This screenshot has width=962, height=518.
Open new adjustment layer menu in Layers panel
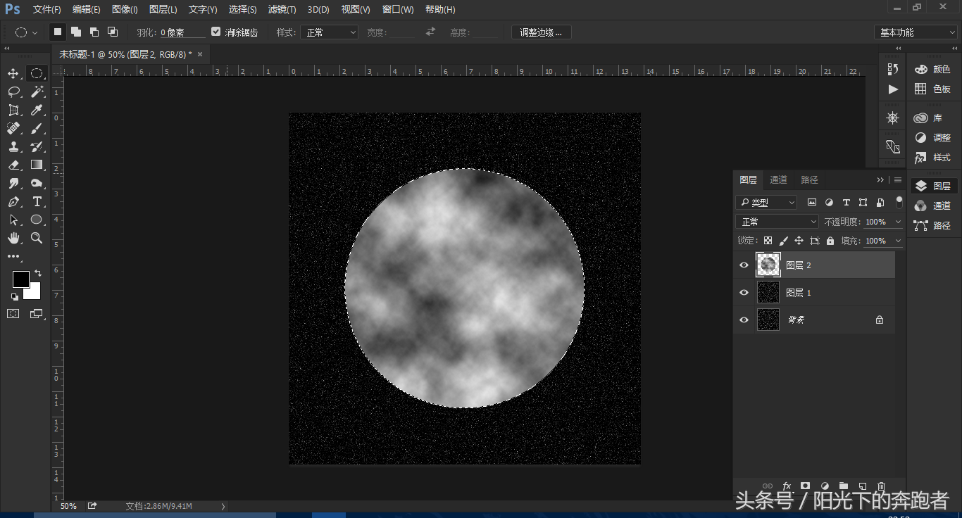[824, 486]
